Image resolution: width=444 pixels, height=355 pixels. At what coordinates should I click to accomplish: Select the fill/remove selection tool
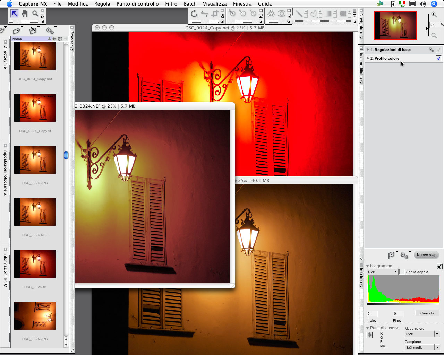[x=343, y=14]
